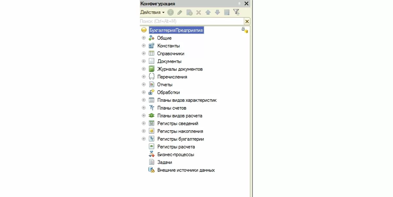Click the Регистры бухгалтерии icon
This screenshot has width=393, height=197.
(x=151, y=139)
